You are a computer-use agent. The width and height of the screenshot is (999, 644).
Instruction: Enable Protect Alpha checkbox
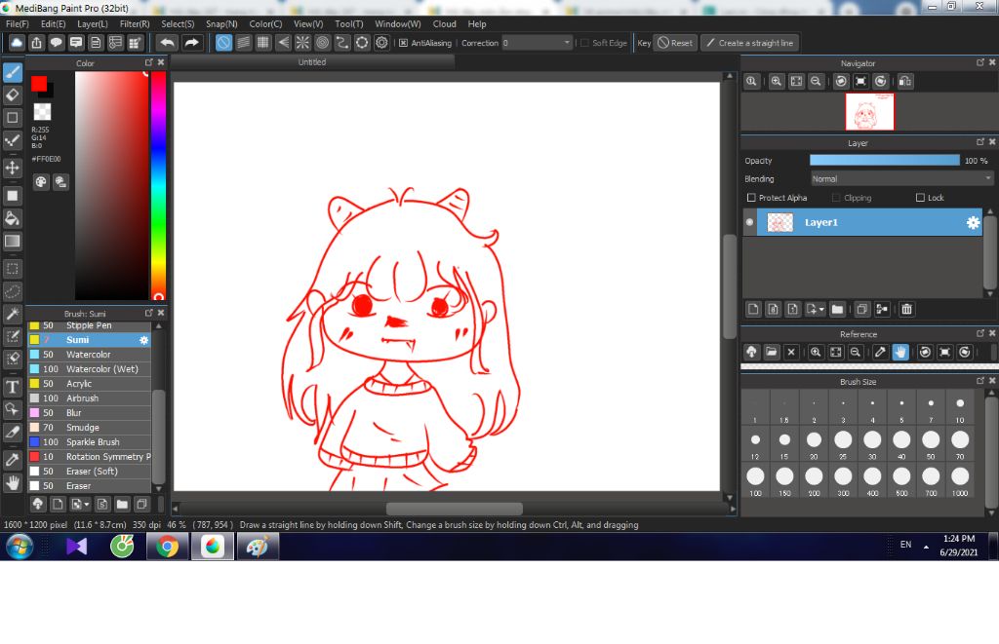[x=751, y=198]
